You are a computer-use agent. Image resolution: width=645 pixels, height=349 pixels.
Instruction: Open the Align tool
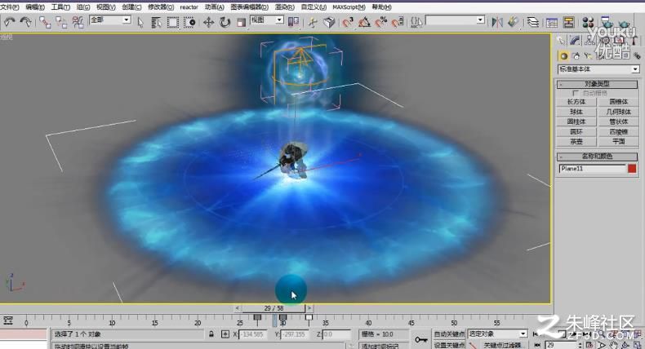click(513, 22)
